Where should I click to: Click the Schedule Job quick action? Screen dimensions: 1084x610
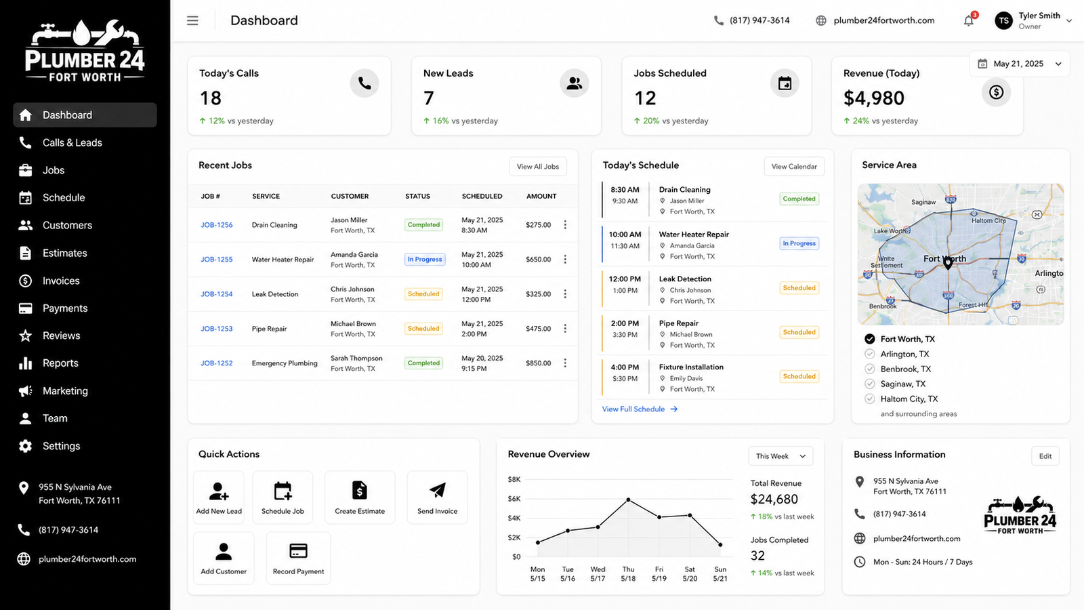tap(283, 497)
